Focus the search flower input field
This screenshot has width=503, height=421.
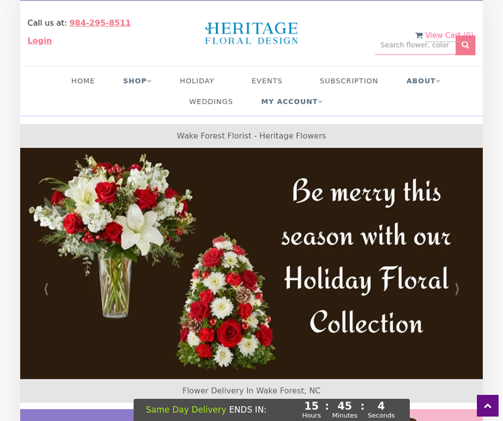(414, 45)
